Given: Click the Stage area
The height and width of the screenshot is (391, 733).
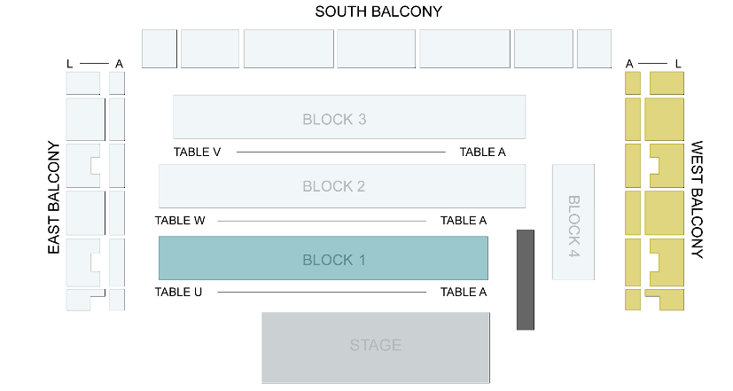Looking at the screenshot, I should point(376,347).
